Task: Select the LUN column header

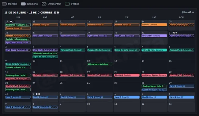Action: (x=18, y=17)
